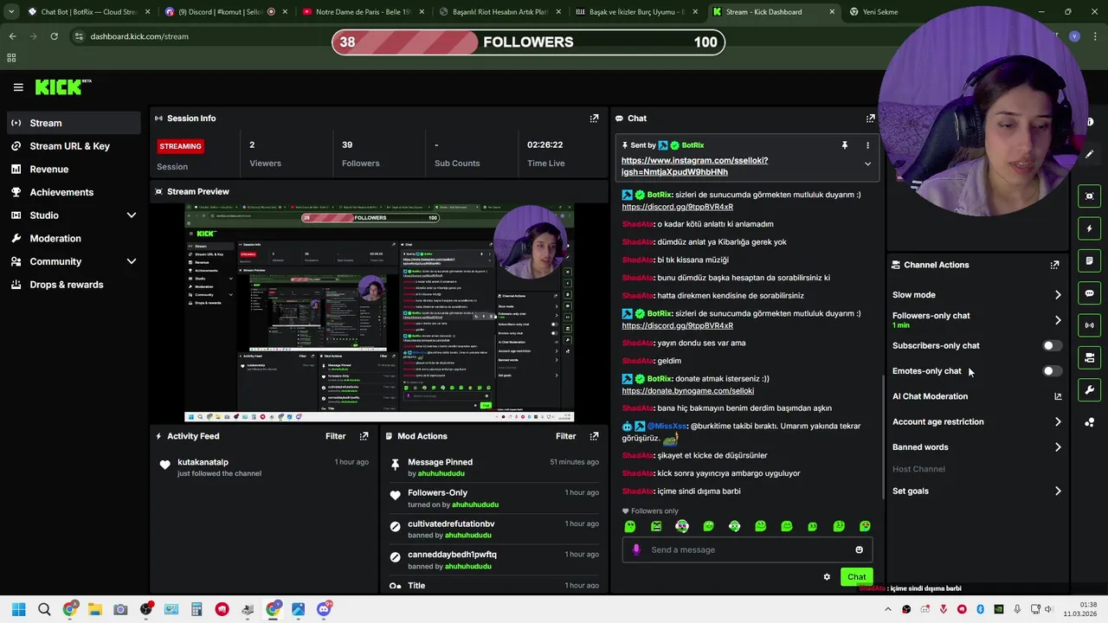The height and width of the screenshot is (623, 1108).
Task: Select the Stream sidebar item
Action: tap(74, 123)
